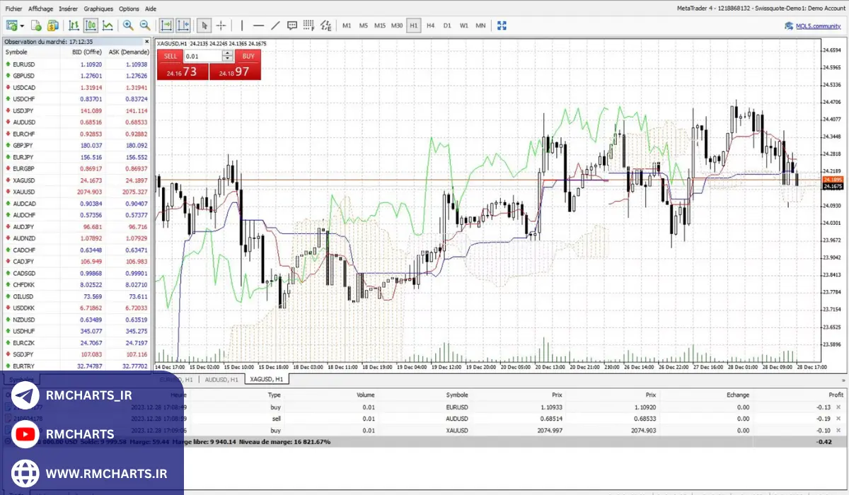Open the new chart dropdown arrow
The image size is (849, 495).
click(x=23, y=25)
